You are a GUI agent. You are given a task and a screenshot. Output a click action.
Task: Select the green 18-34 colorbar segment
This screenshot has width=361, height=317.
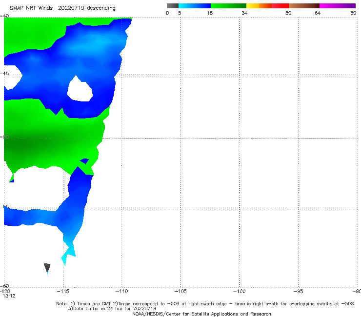click(228, 6)
